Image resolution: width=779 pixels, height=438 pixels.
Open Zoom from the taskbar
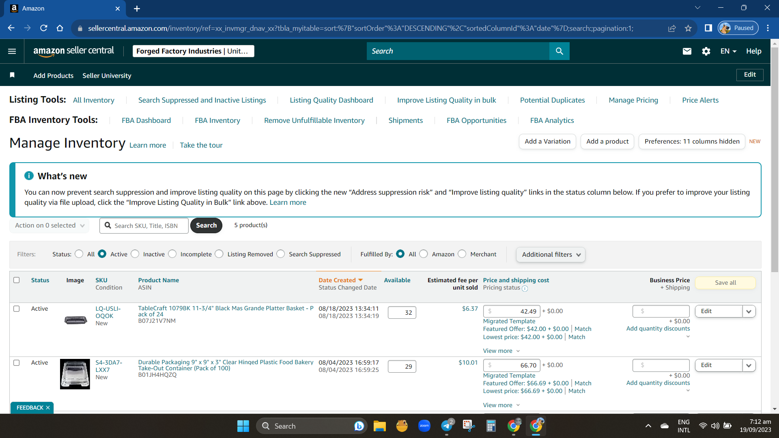pos(424,426)
